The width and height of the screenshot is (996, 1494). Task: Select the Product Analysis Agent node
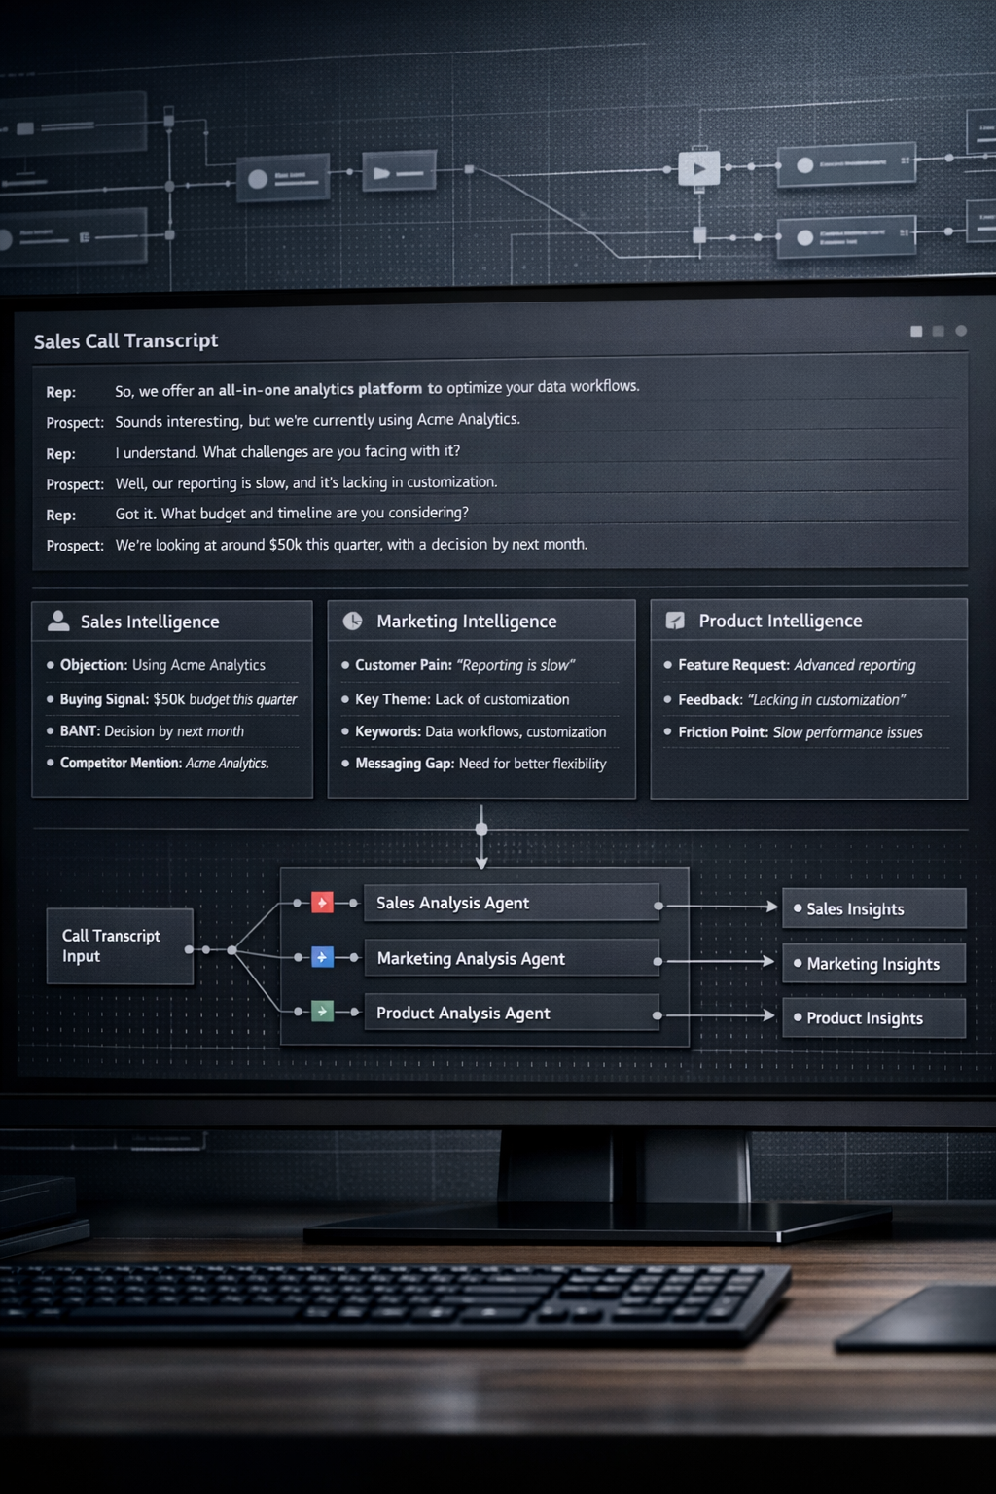pos(511,1013)
